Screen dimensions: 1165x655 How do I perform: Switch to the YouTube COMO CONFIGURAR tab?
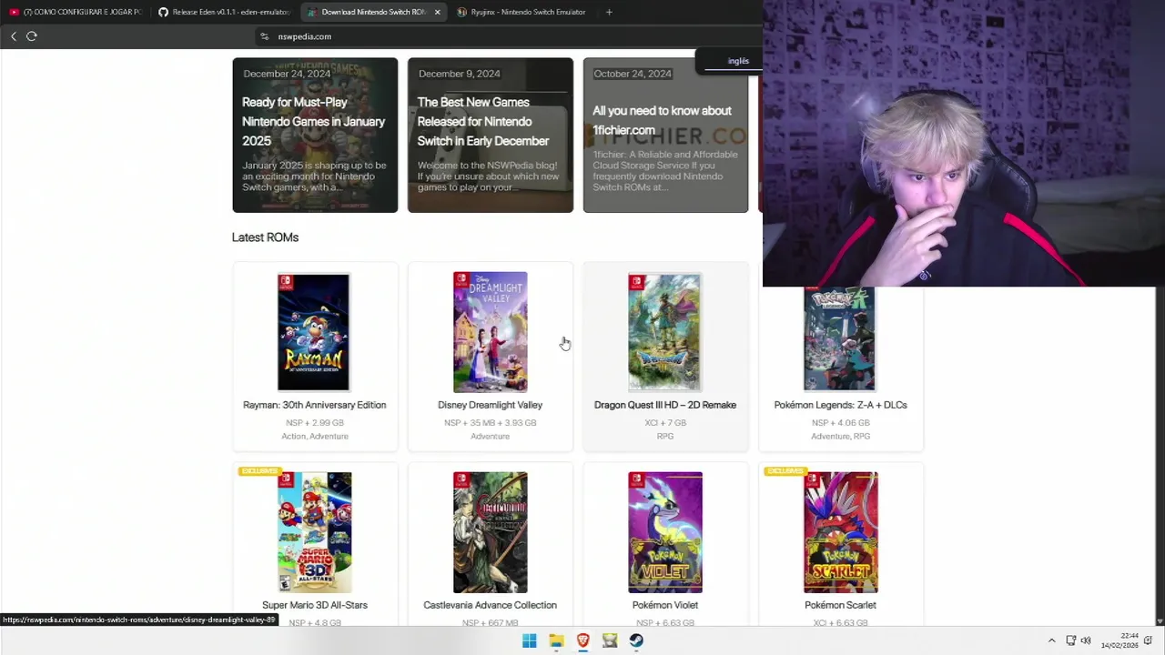pyautogui.click(x=76, y=12)
